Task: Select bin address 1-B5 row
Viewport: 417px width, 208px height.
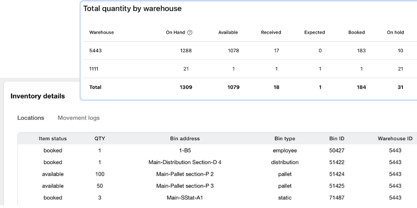Action: point(185,151)
